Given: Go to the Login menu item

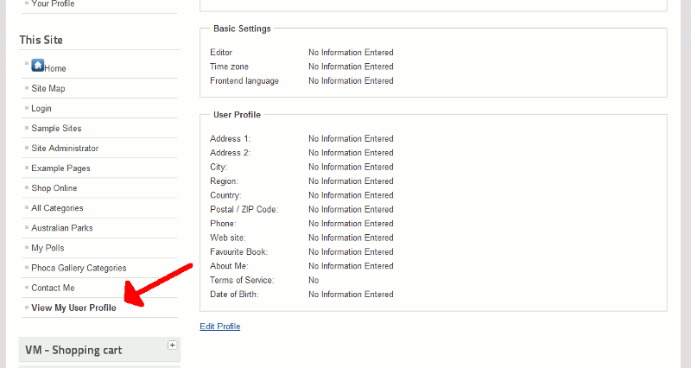Looking at the screenshot, I should [41, 108].
